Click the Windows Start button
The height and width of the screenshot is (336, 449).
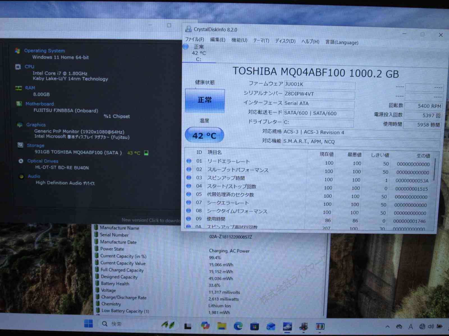pos(88,324)
